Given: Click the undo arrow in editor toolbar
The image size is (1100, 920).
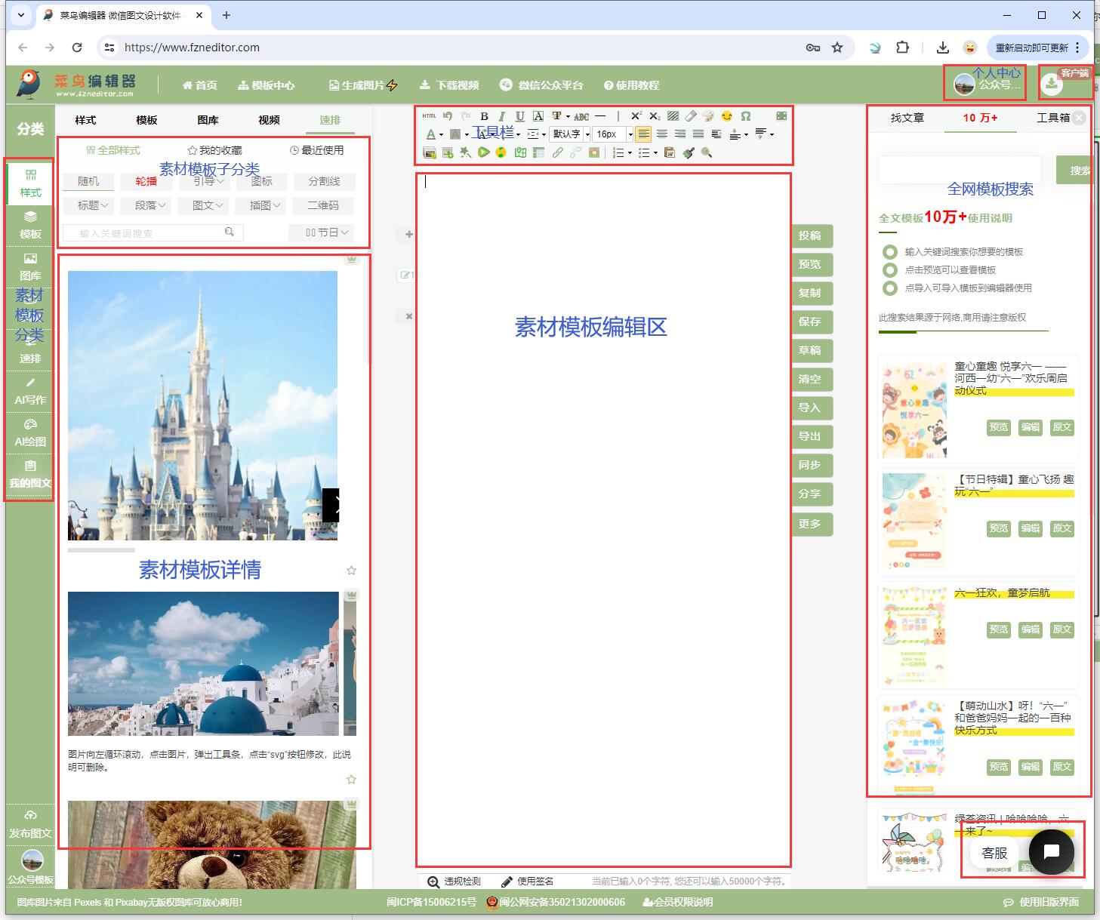Looking at the screenshot, I should [x=448, y=116].
